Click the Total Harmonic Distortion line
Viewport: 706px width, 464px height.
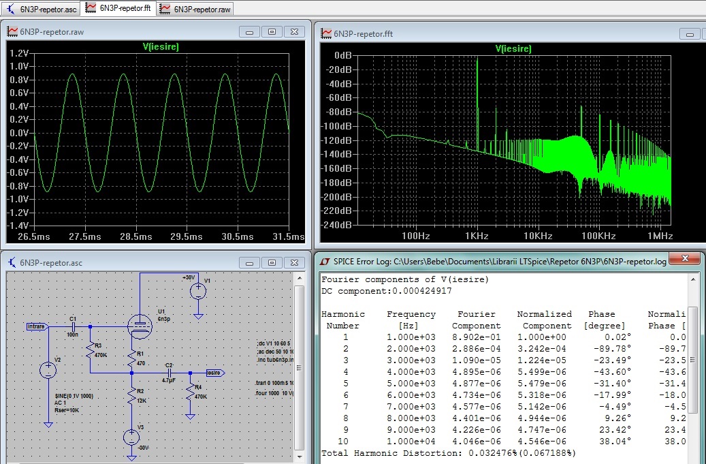pyautogui.click(x=449, y=452)
